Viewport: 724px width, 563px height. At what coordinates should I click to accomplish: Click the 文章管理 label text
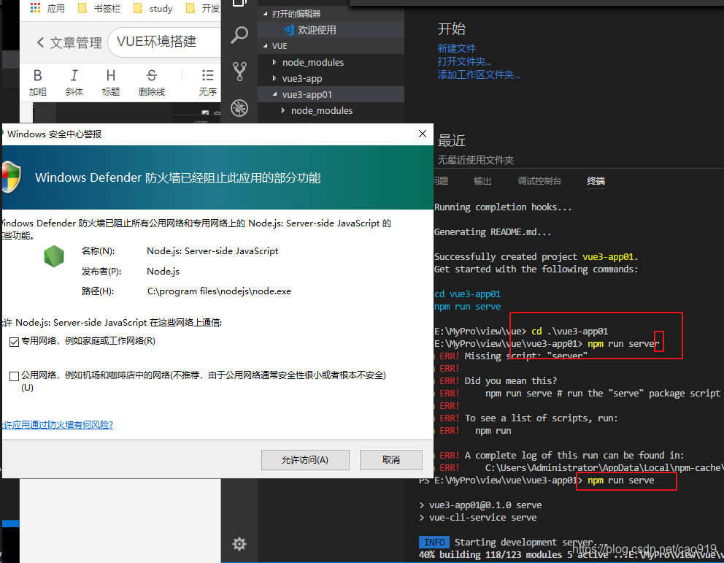tap(76, 43)
